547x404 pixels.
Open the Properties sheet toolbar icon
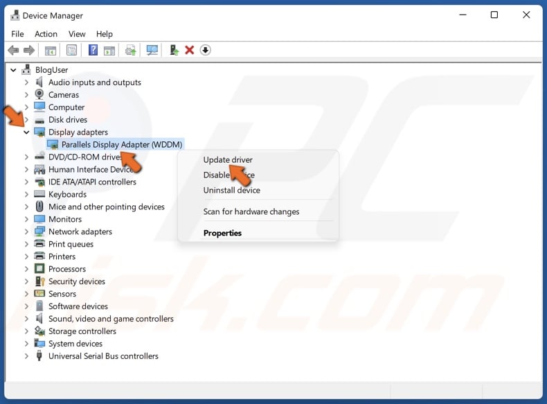coord(71,50)
